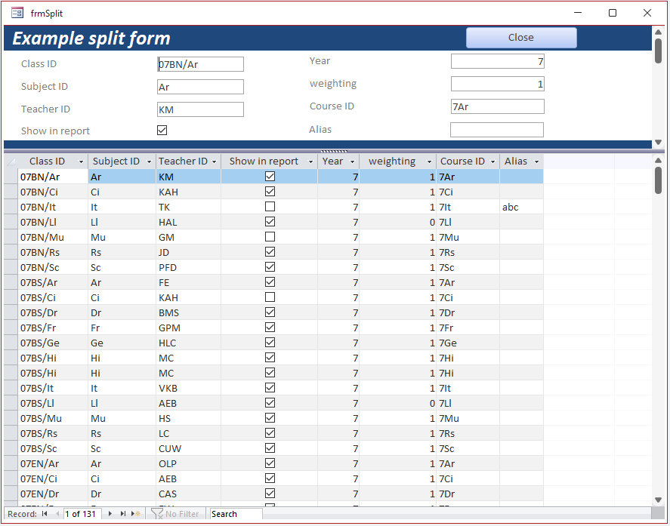Click the class cell 07BS/Ge

(x=53, y=343)
